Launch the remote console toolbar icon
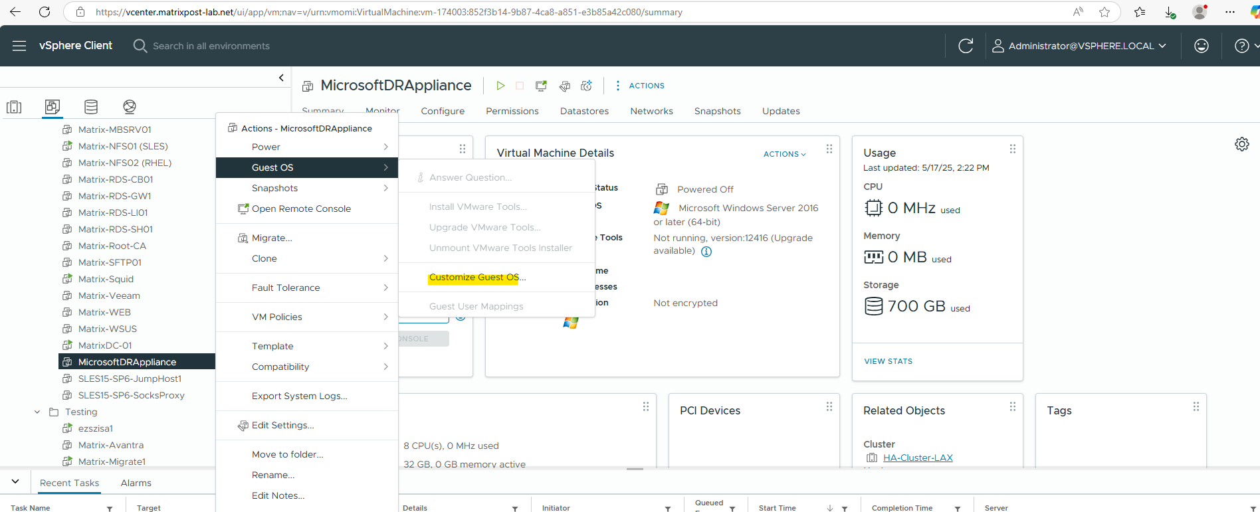The image size is (1260, 512). (x=541, y=86)
